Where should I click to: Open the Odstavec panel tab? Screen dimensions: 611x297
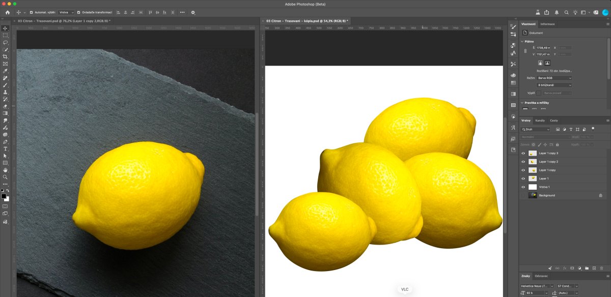541,276
